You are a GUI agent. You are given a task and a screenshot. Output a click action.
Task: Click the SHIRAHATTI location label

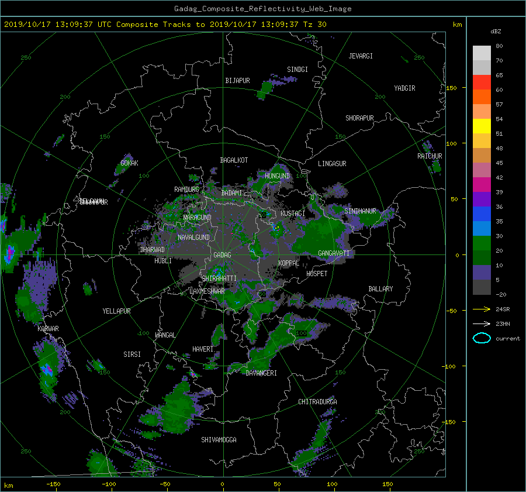(x=219, y=278)
